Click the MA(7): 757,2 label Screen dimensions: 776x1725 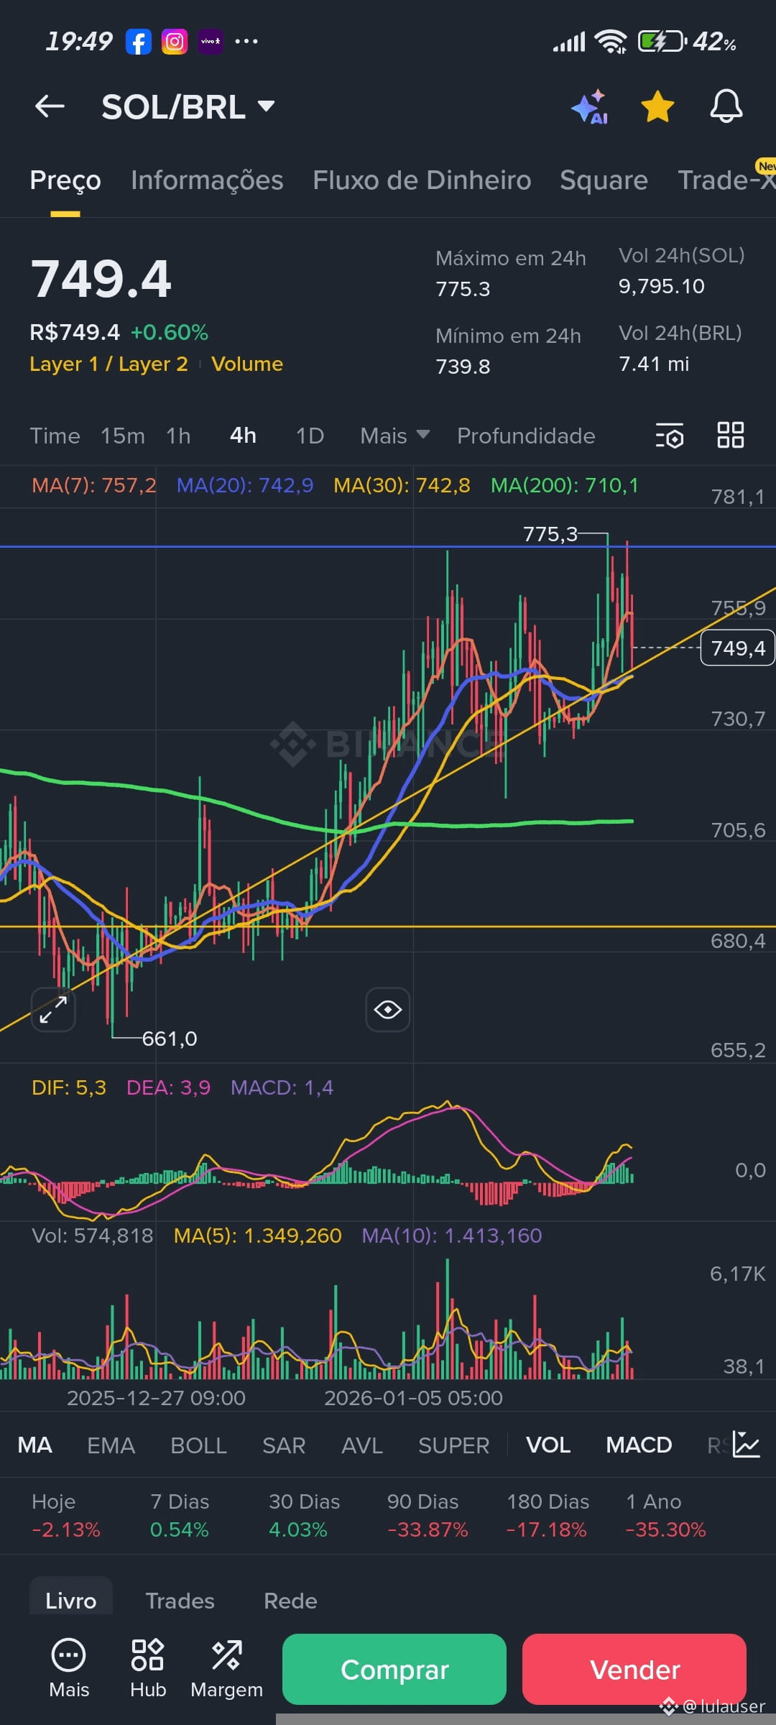click(94, 486)
